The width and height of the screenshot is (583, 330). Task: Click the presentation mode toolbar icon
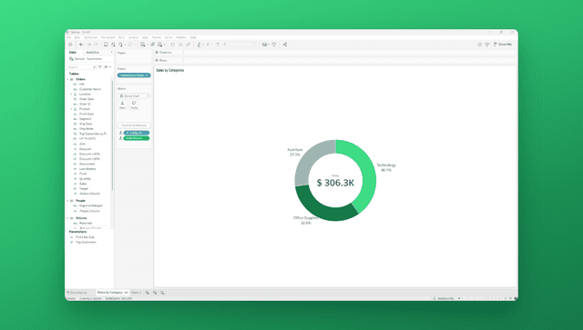click(274, 45)
